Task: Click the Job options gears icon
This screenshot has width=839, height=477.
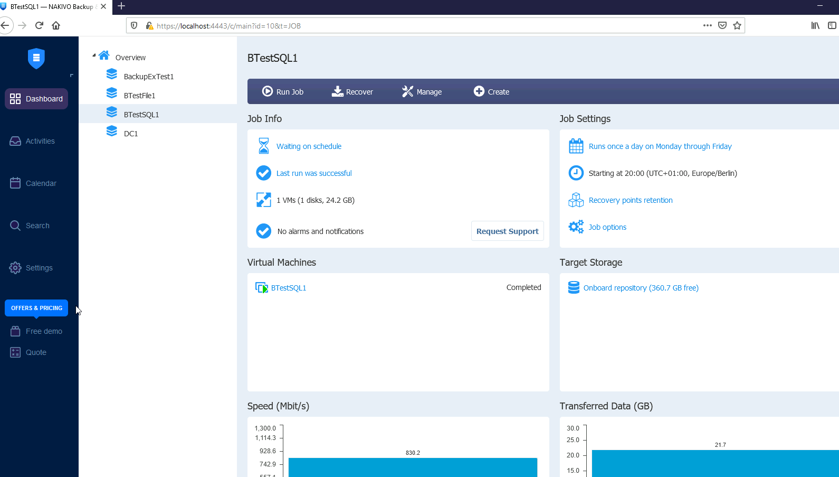Action: (x=576, y=227)
